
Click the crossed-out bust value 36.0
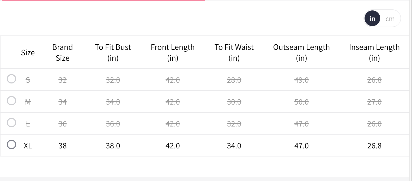[x=113, y=124]
